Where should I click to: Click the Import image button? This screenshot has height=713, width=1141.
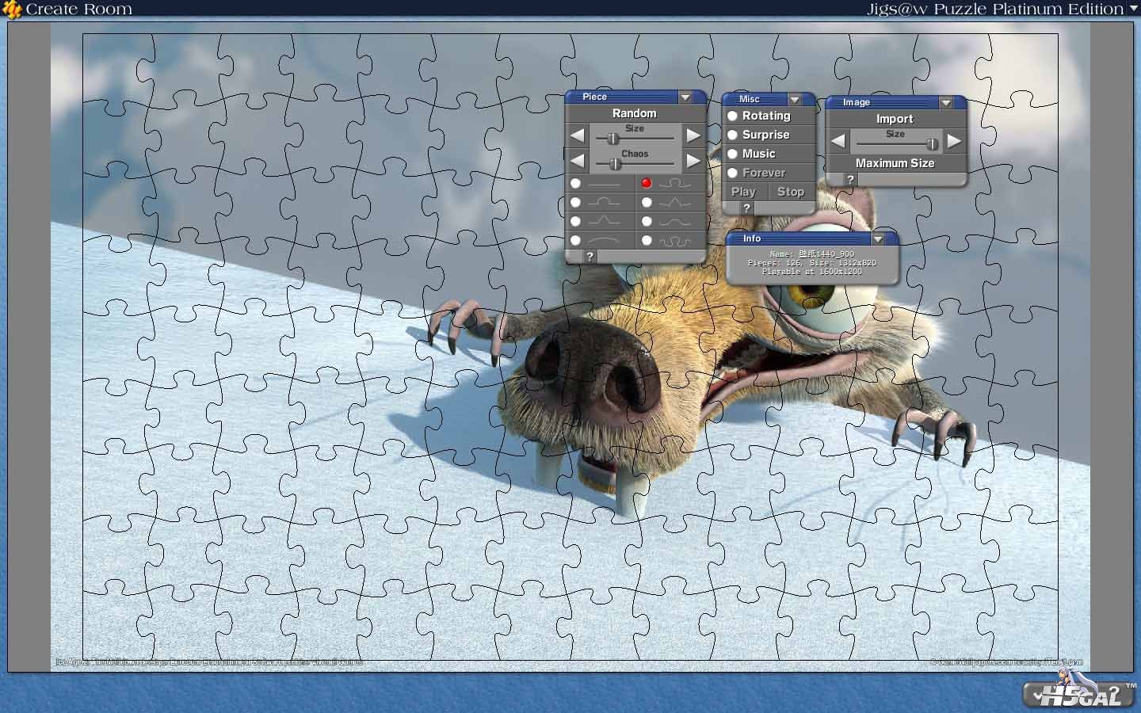tap(895, 119)
